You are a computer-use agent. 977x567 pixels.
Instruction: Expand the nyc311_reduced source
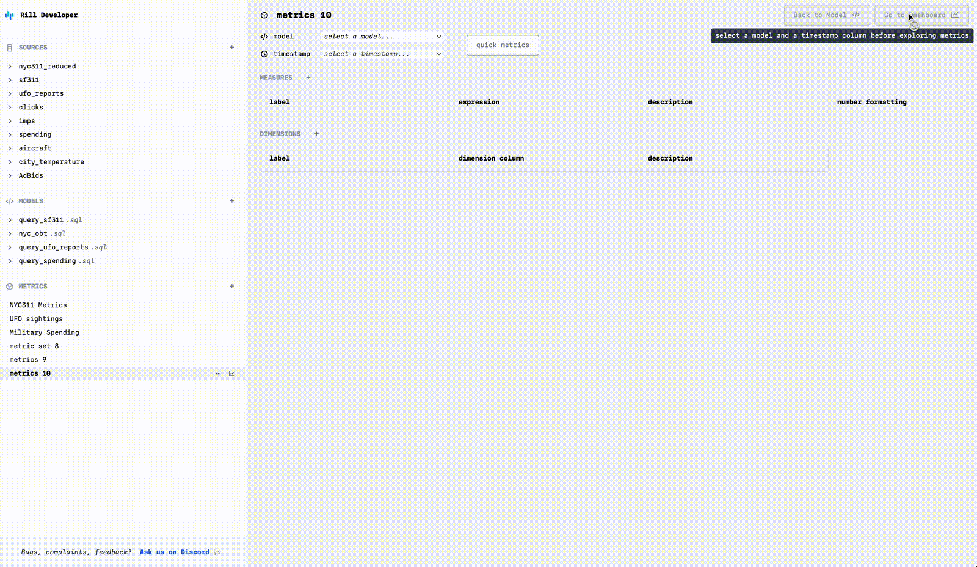click(x=10, y=67)
